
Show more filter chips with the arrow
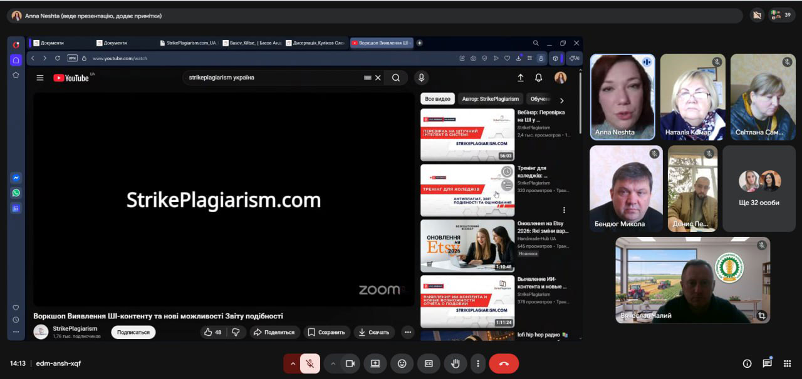click(561, 100)
